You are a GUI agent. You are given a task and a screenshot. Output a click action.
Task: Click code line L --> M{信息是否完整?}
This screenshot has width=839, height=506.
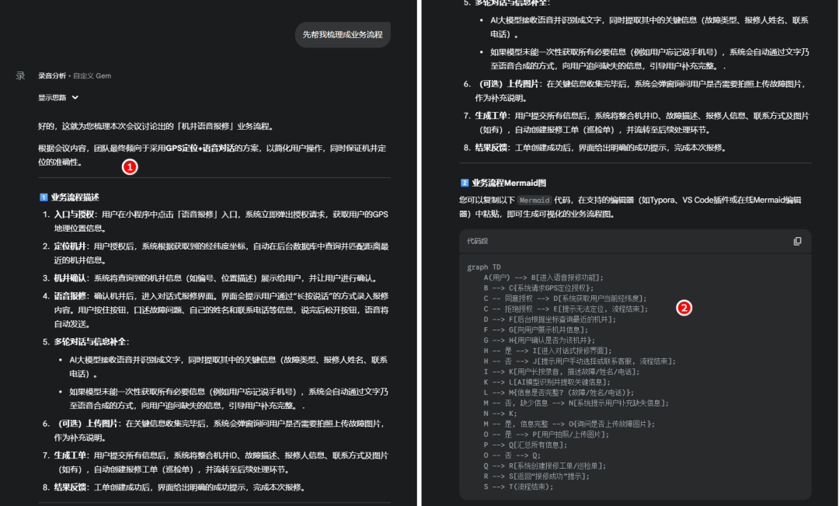[559, 393]
